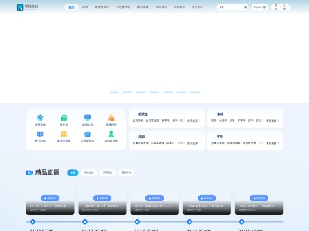Jump to the first carousel slide indicator

pos(114,92)
